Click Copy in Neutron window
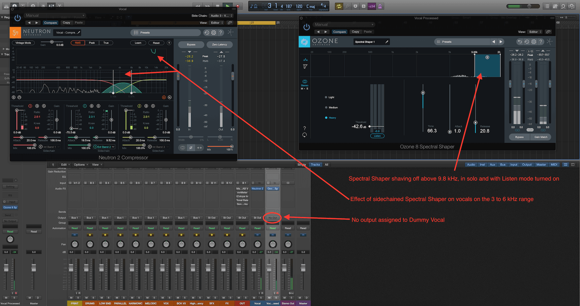The height and width of the screenshot is (306, 580). coord(66,23)
